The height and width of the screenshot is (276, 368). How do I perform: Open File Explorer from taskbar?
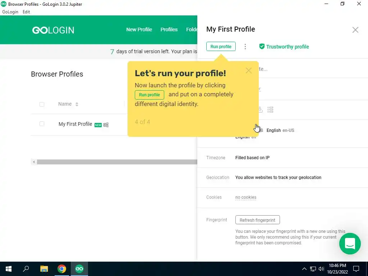(44, 269)
